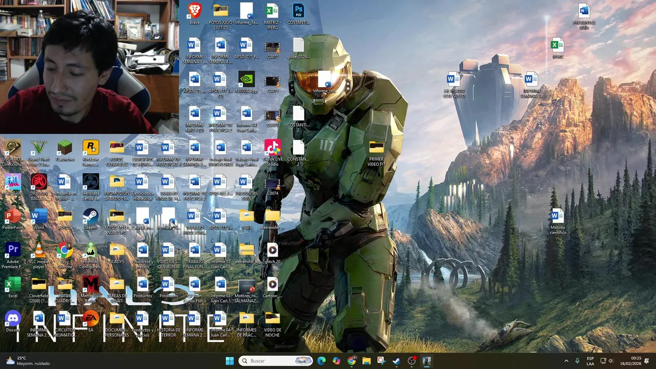This screenshot has width=656, height=369.
Task: Open Steam from the taskbar
Action: pos(397,361)
